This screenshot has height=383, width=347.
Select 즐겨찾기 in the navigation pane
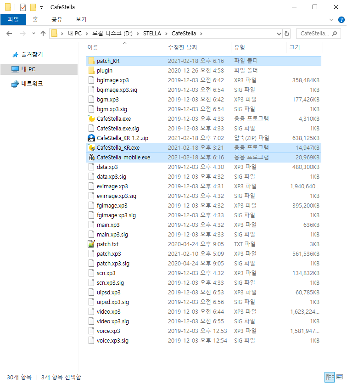32,55
